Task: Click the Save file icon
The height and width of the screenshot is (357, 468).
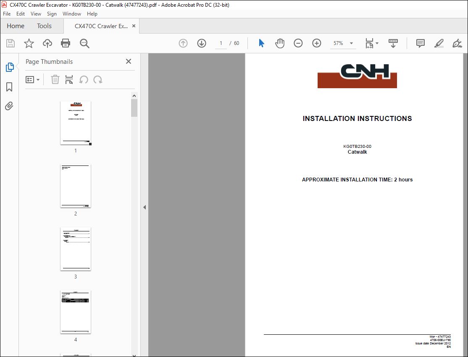Action: coord(11,43)
